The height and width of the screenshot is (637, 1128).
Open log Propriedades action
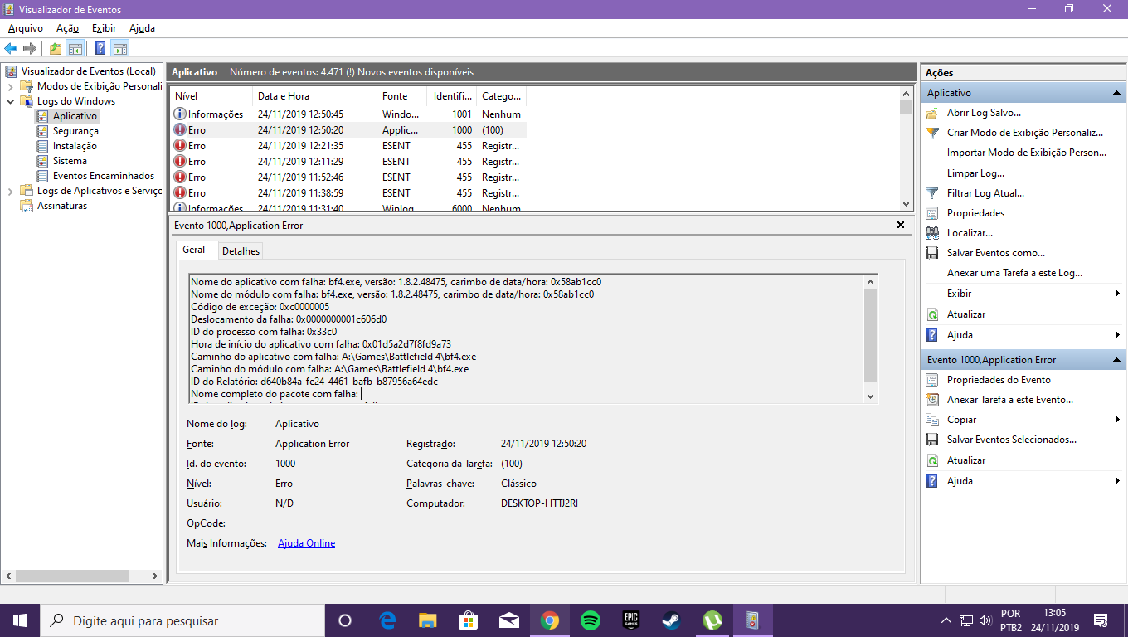[x=975, y=213]
